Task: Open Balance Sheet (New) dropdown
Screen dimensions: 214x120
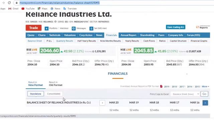Action: [x=185, y=94]
